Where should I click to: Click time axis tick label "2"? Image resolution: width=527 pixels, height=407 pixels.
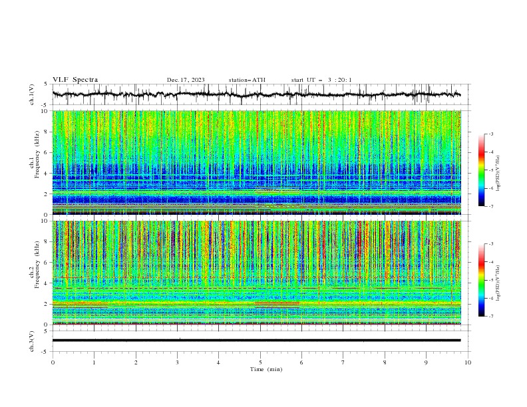point(136,362)
